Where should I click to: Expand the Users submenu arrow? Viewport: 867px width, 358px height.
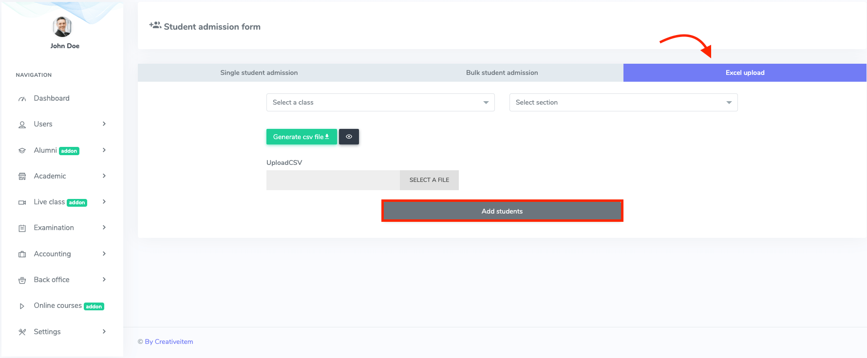click(x=104, y=124)
